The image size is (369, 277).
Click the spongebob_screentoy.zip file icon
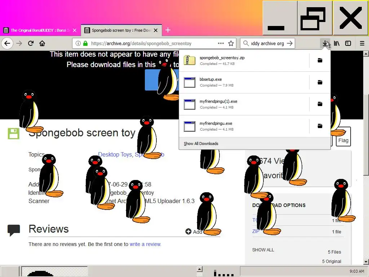(x=190, y=60)
